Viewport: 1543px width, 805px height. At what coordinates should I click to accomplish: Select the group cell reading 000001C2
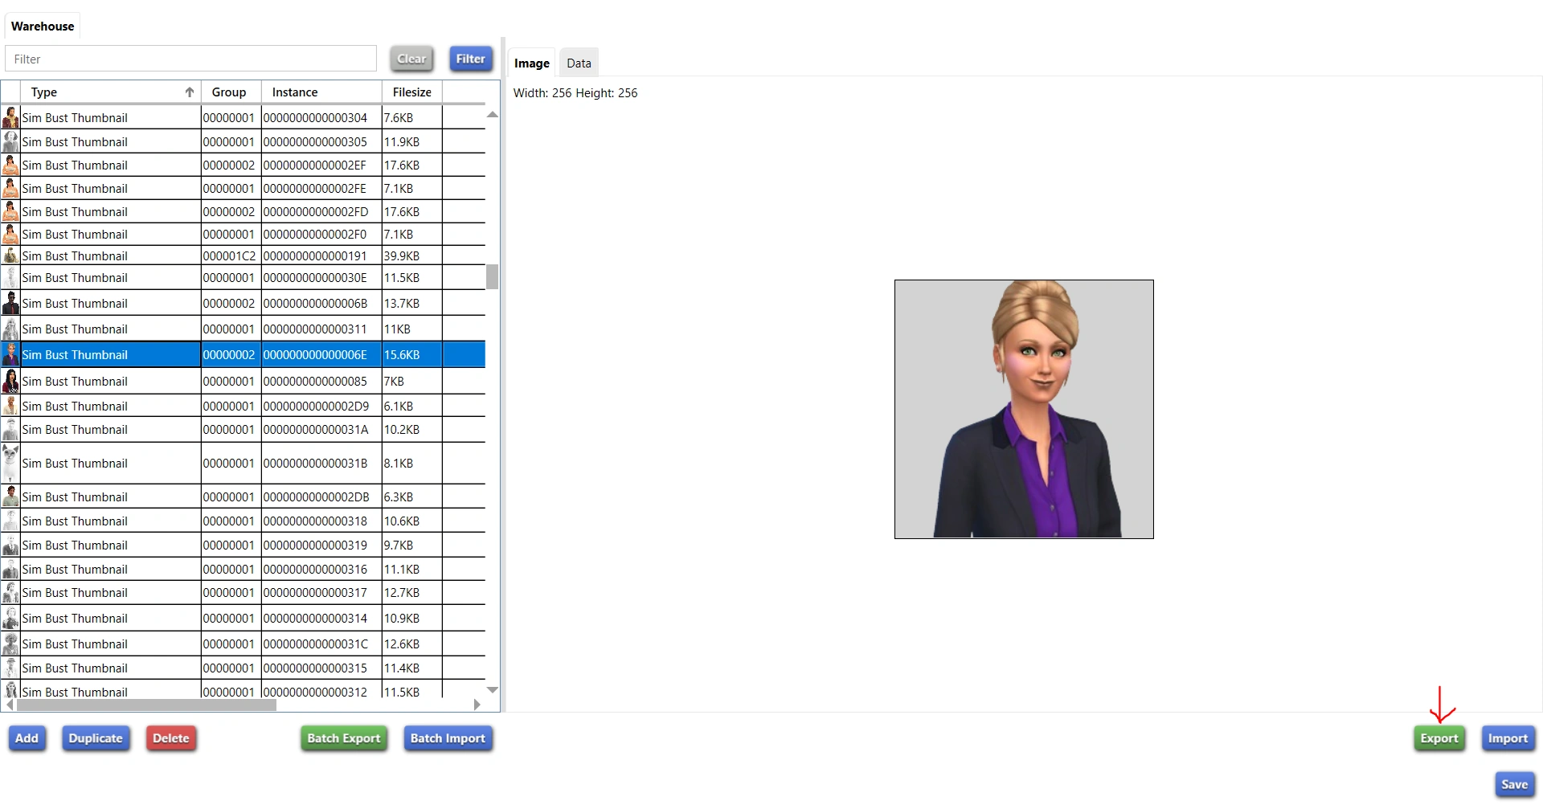[230, 255]
